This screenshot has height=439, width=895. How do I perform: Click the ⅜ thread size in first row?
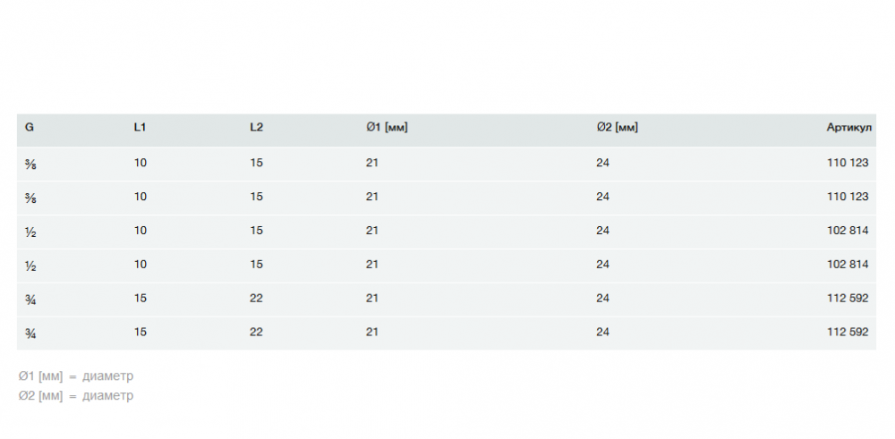tap(30, 164)
